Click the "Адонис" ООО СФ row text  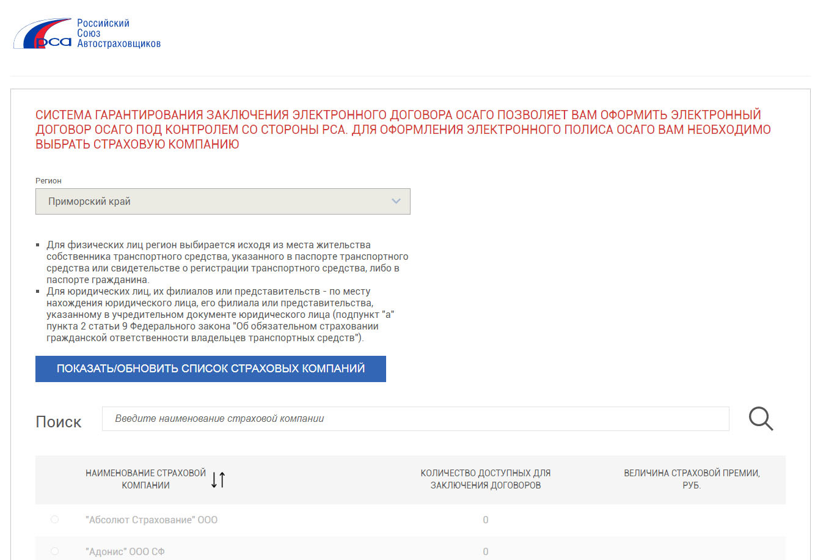click(x=125, y=551)
